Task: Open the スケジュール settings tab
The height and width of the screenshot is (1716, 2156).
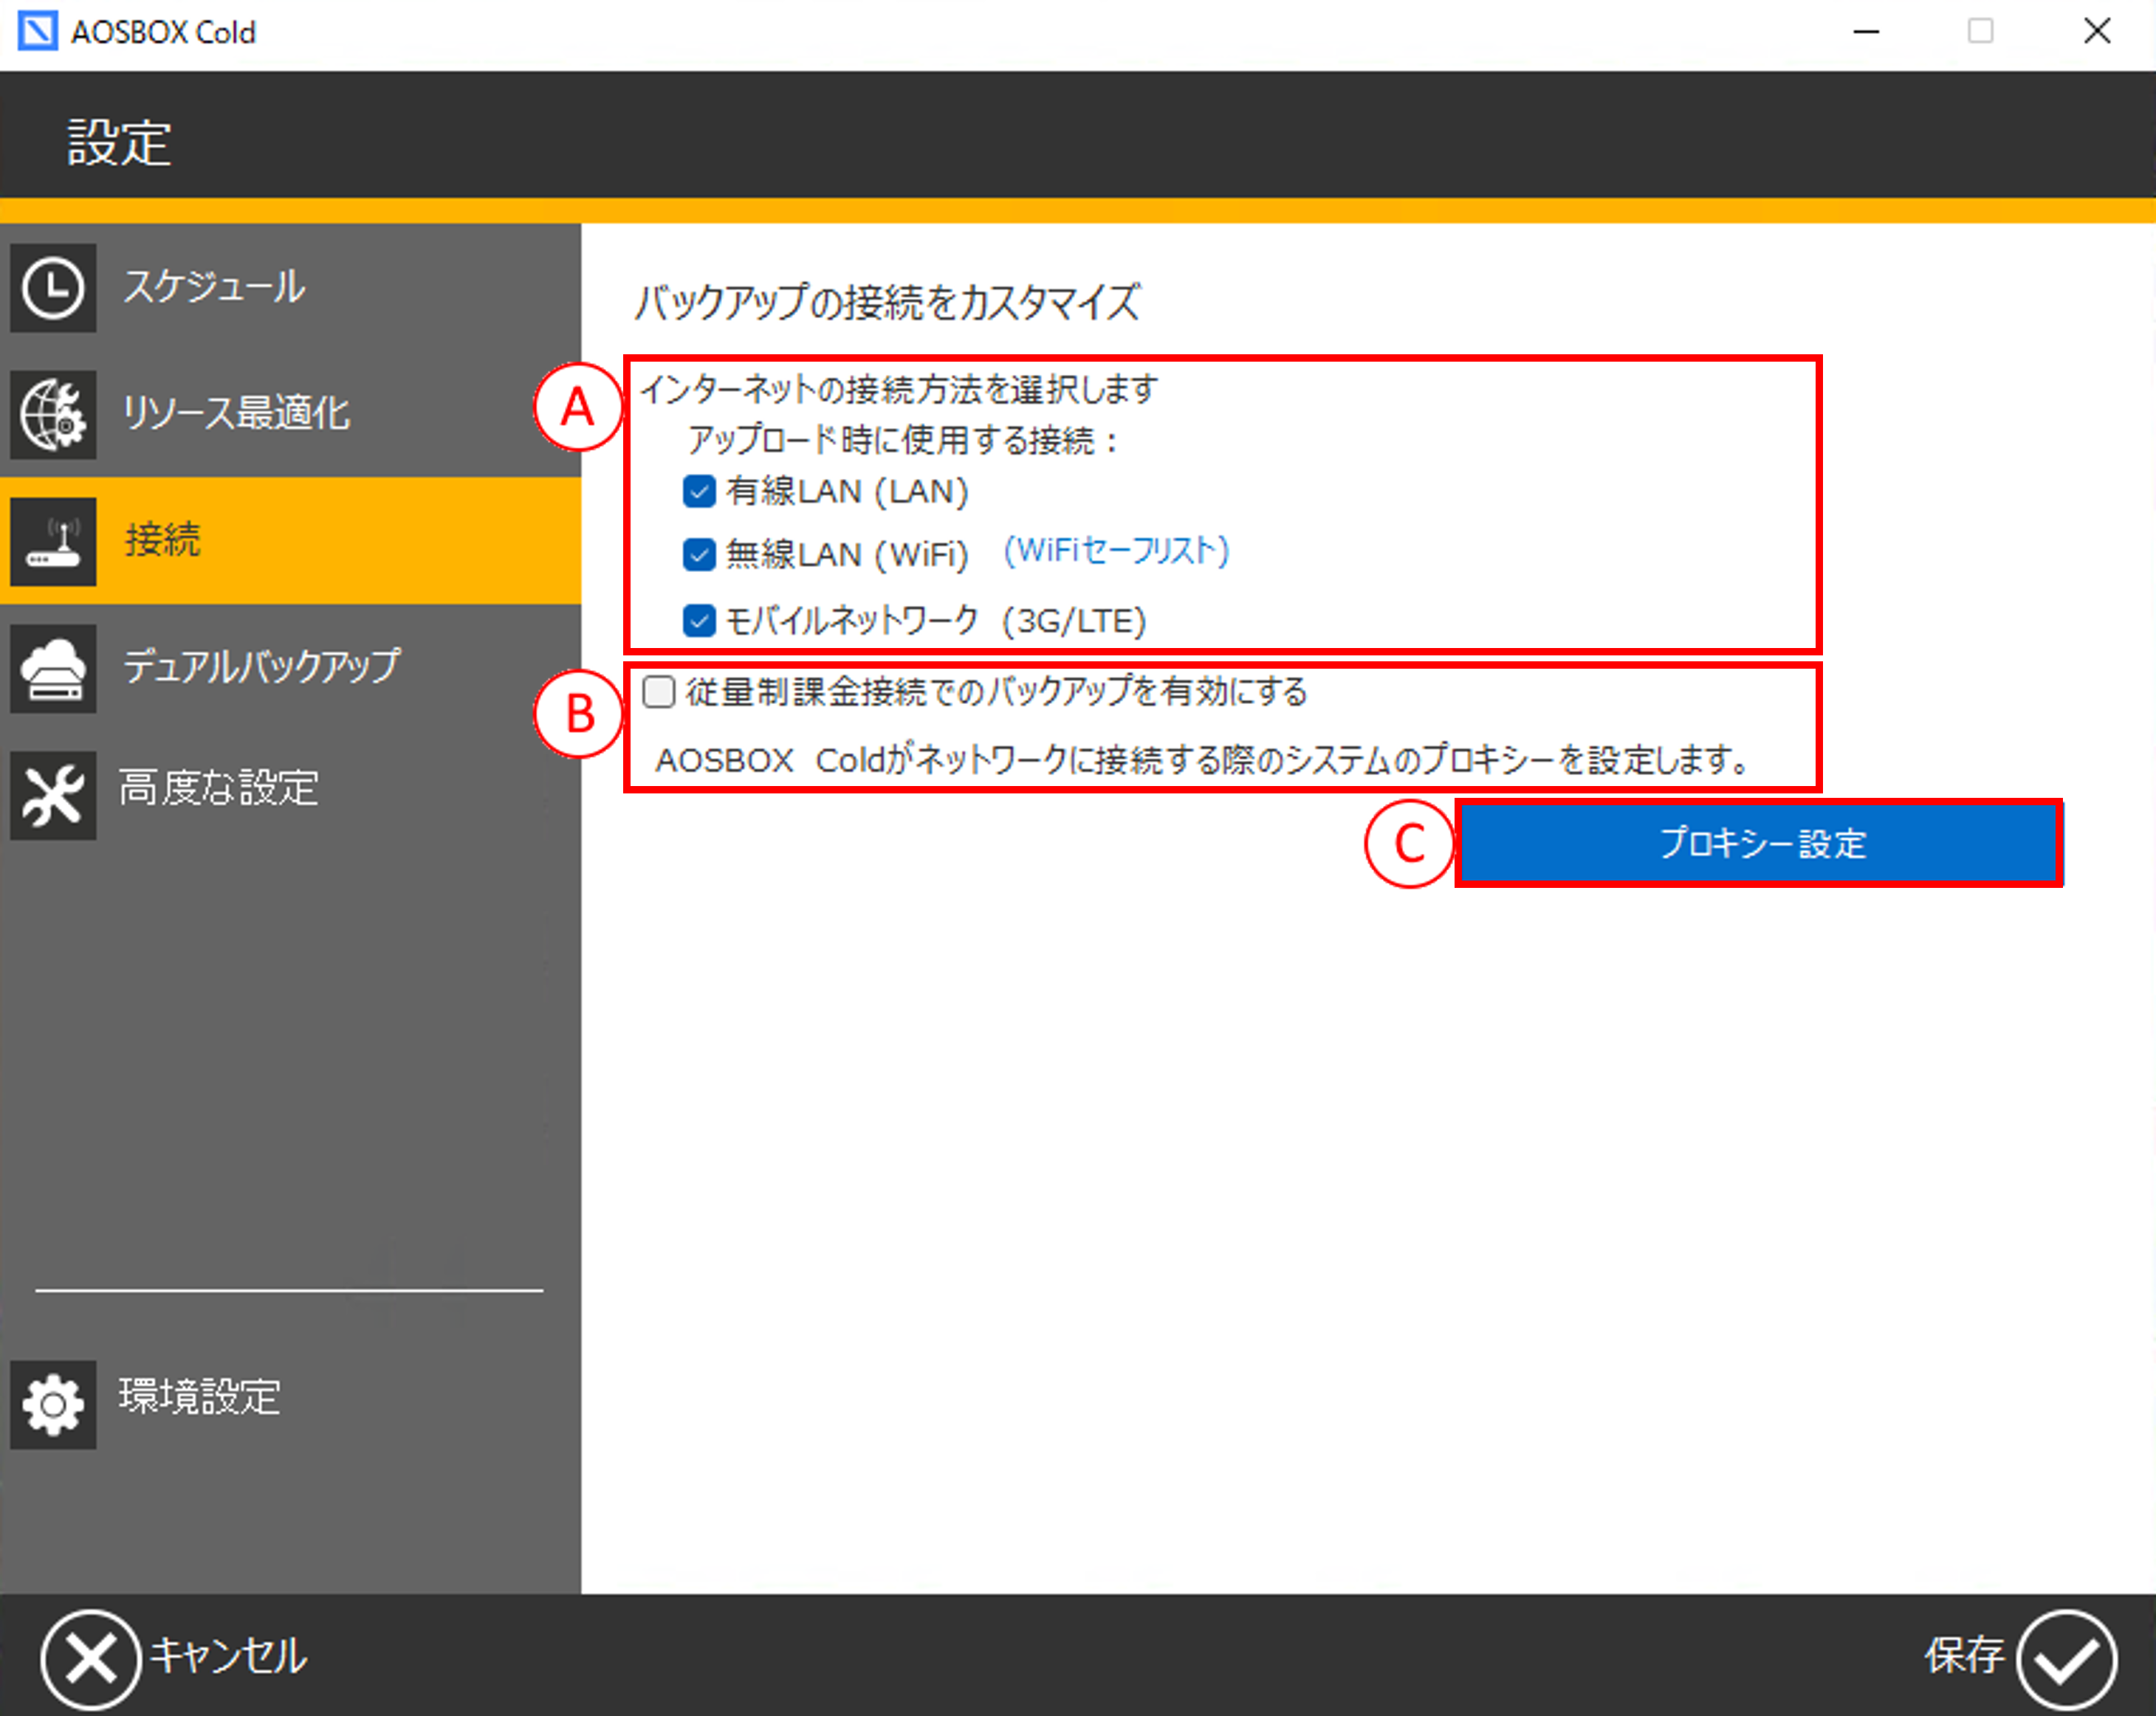Action: [214, 287]
